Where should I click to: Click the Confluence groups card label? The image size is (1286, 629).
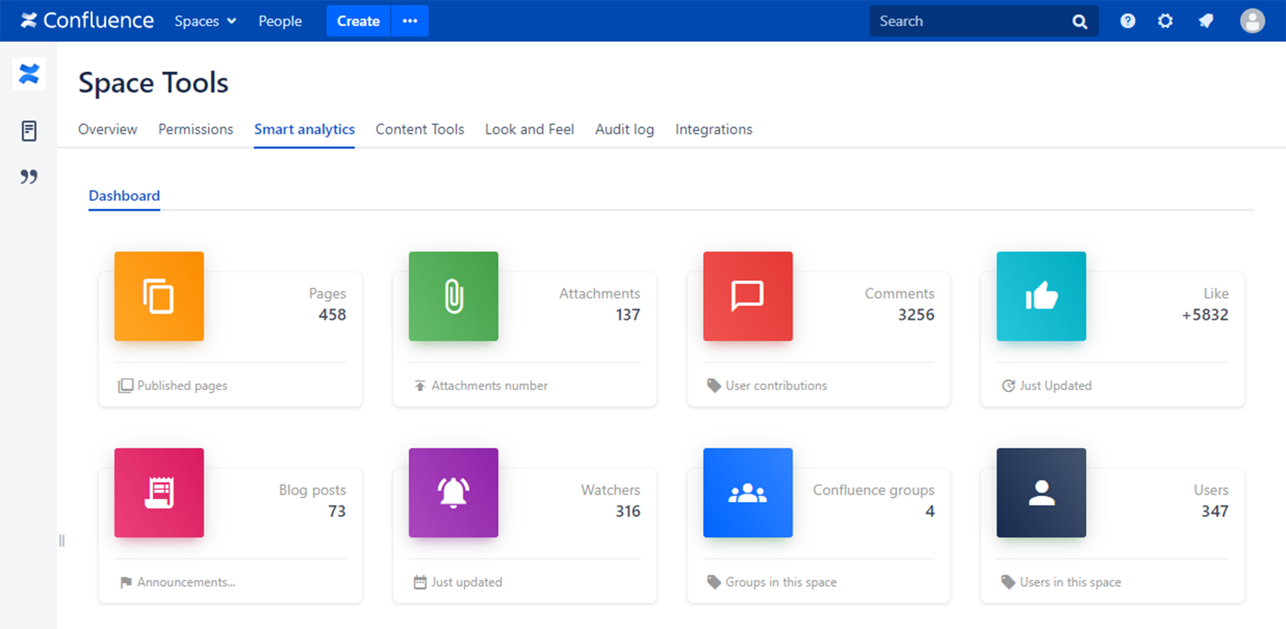(874, 490)
